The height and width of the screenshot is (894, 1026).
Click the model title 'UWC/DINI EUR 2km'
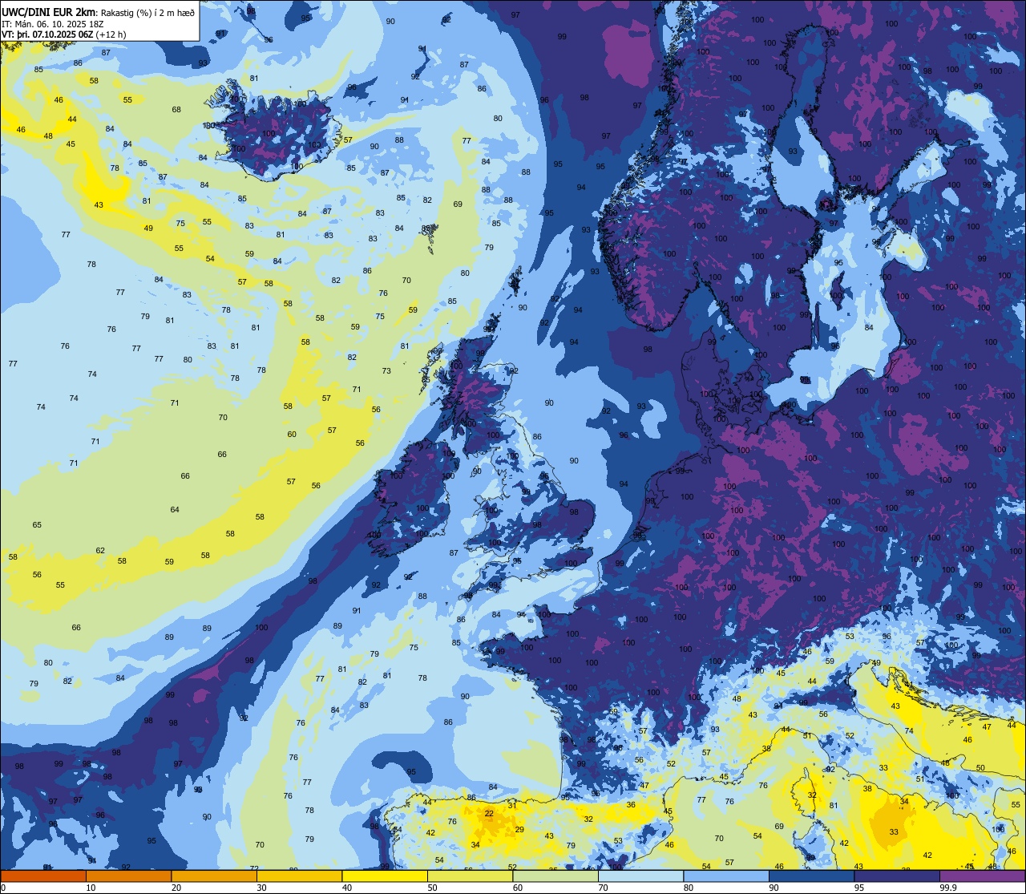coord(48,11)
